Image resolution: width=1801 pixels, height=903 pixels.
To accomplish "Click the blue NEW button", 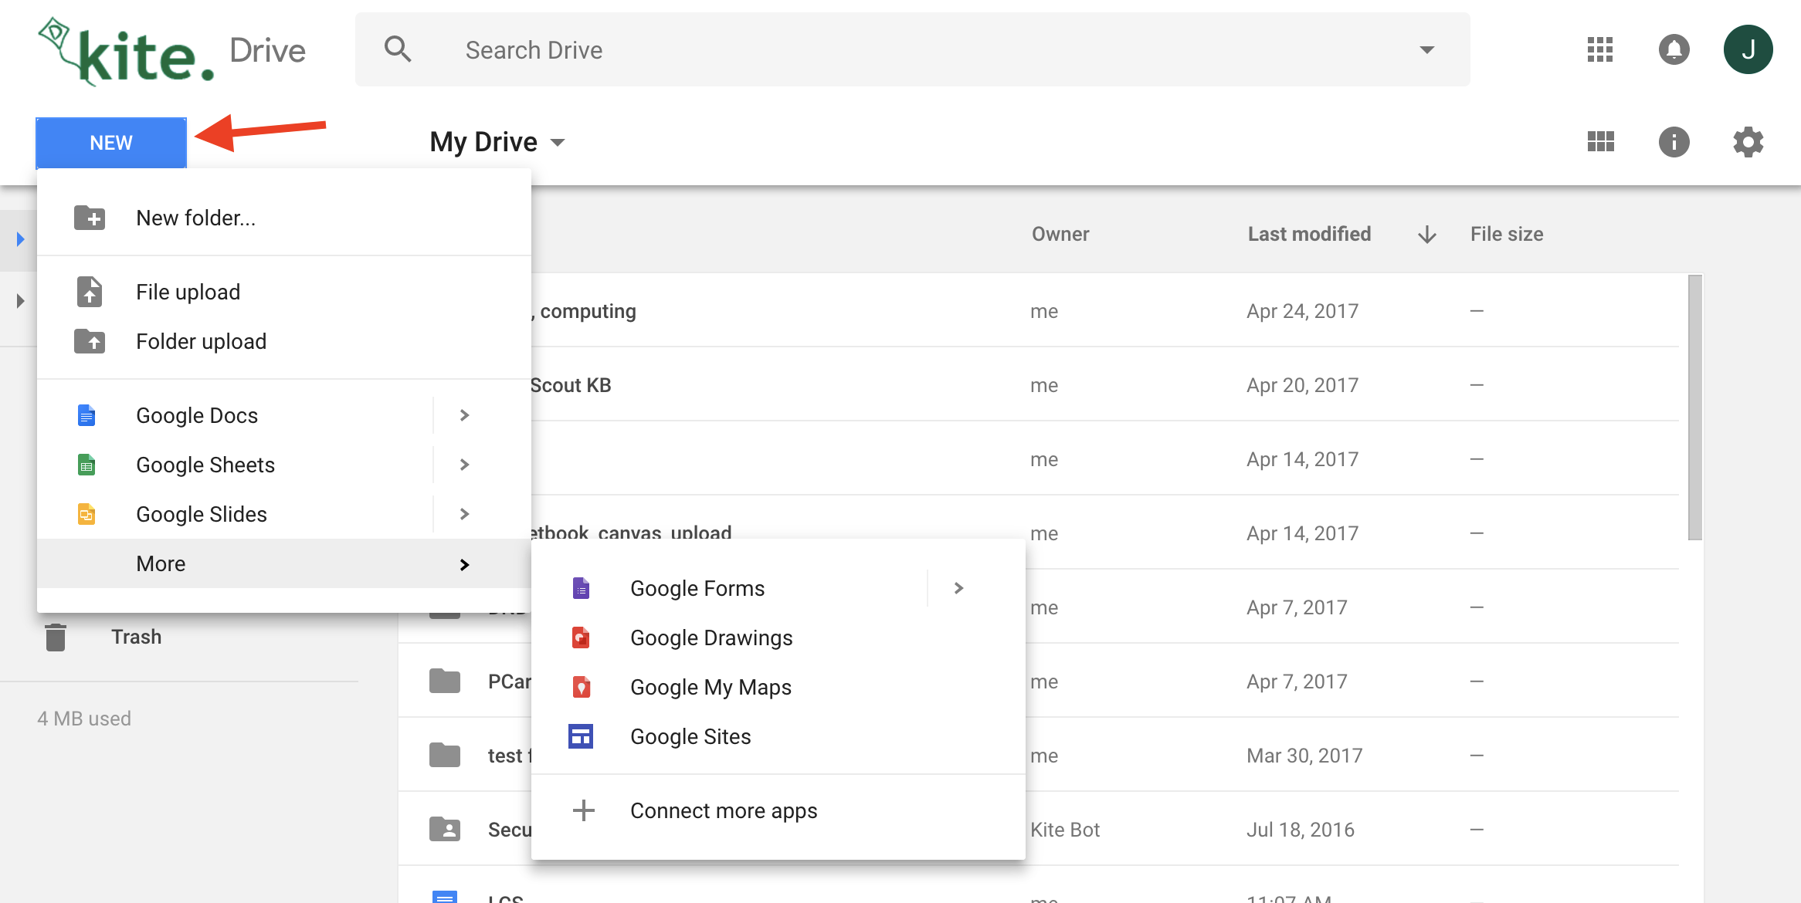I will pos(111,143).
